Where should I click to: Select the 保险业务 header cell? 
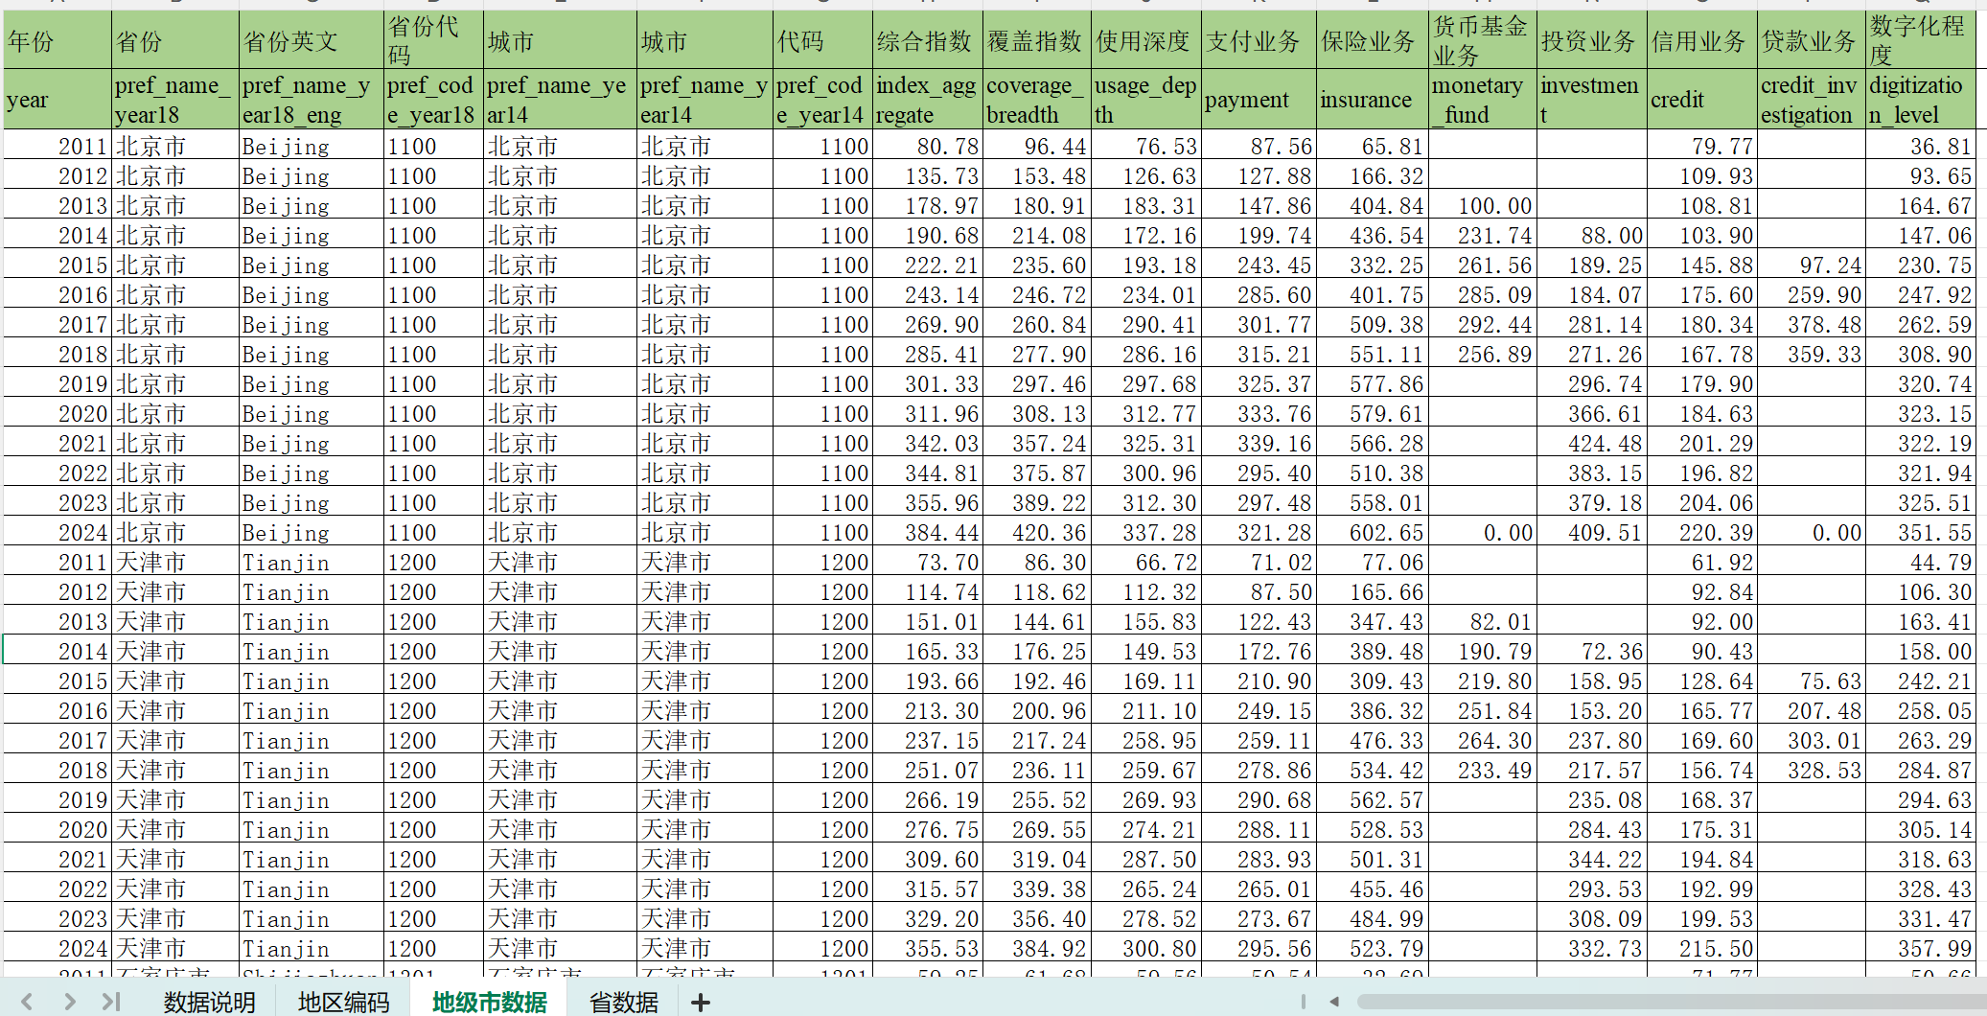click(x=1373, y=40)
